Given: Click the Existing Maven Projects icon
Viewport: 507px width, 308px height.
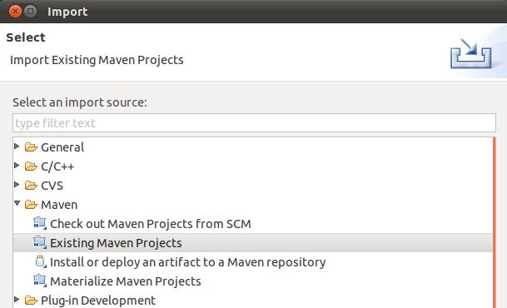Looking at the screenshot, I should (x=40, y=243).
